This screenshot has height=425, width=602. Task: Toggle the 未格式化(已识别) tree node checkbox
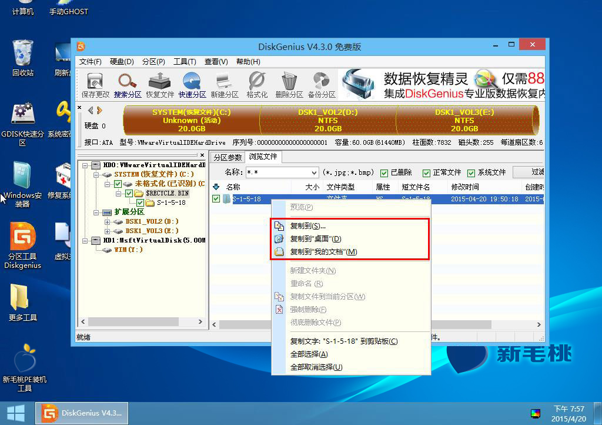point(118,184)
